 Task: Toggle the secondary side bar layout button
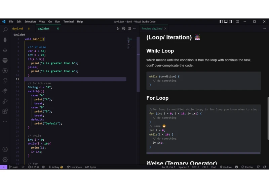coord(231,21)
